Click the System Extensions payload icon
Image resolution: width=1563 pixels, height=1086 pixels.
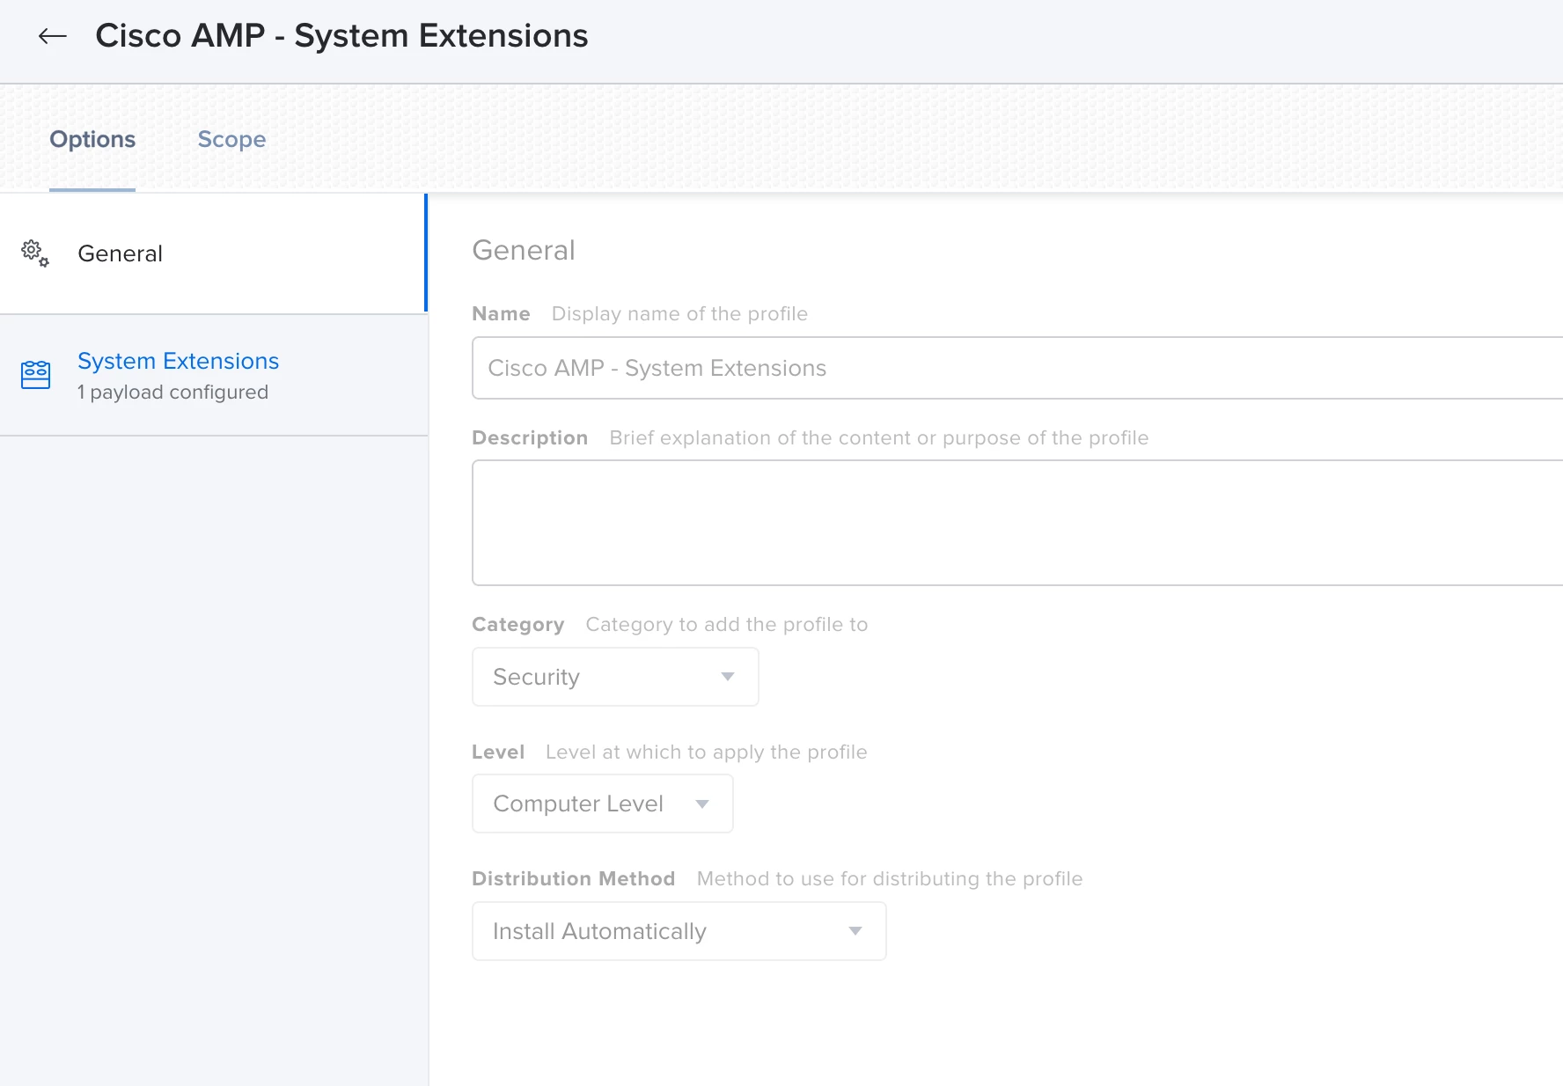coord(35,375)
